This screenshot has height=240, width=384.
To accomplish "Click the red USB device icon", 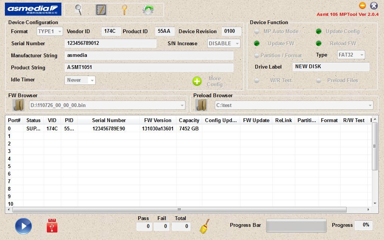I will pyautogui.click(x=52, y=226).
